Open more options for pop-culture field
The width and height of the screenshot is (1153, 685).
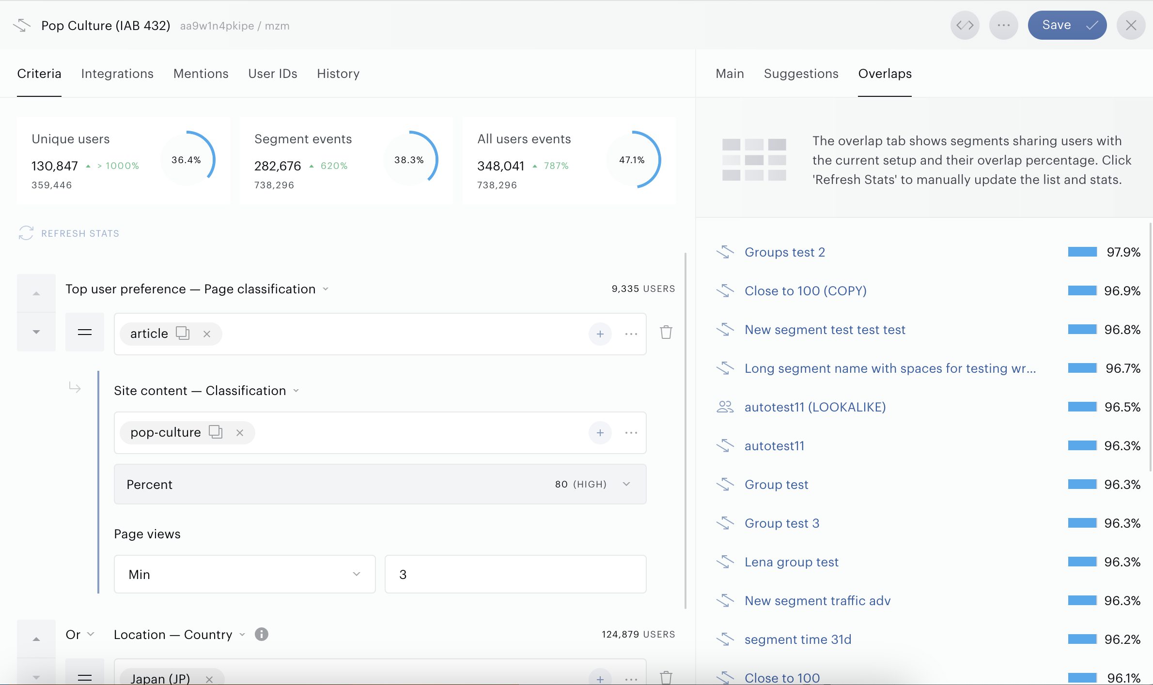click(x=631, y=433)
